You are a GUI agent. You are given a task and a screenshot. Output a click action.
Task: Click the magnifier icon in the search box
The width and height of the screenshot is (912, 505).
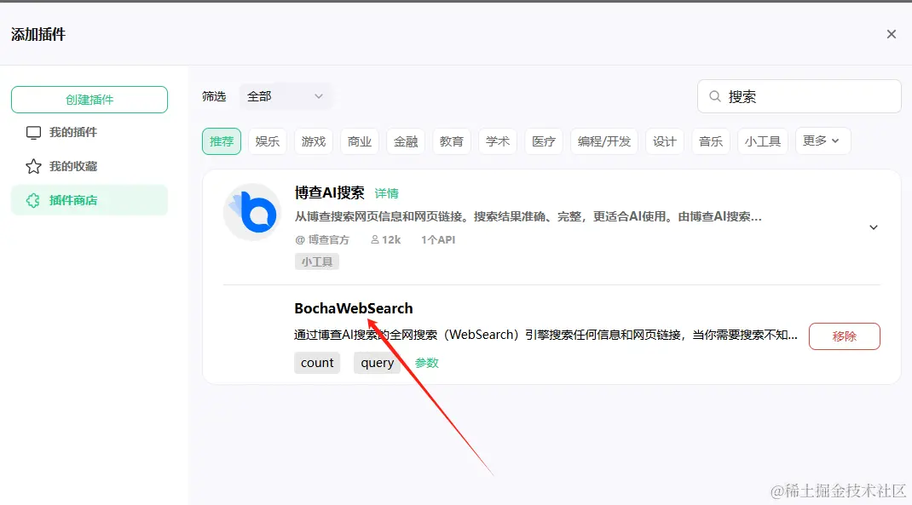[x=715, y=96]
